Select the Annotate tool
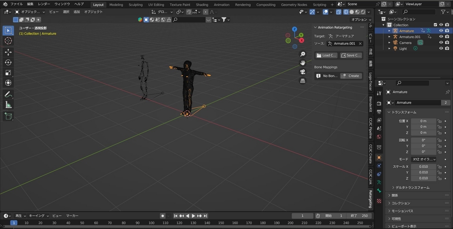Screen dimensions: 453x229 (x=8, y=94)
